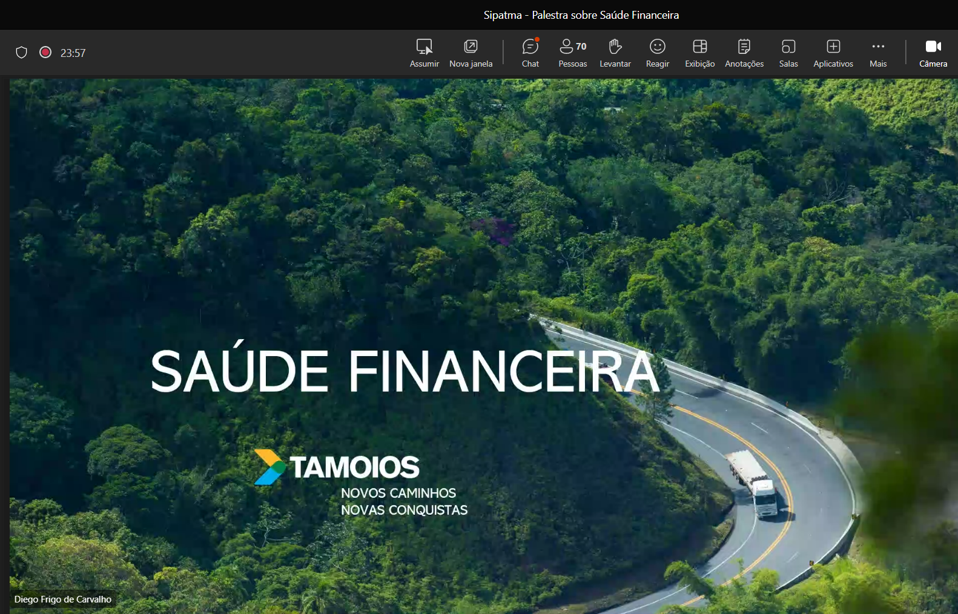Click the shield security icon
This screenshot has height=614, width=958.
[21, 53]
